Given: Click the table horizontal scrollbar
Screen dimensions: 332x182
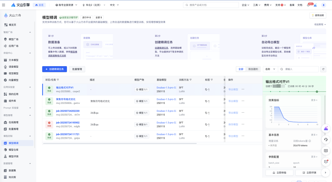Looking at the screenshot, I should click(120, 144).
